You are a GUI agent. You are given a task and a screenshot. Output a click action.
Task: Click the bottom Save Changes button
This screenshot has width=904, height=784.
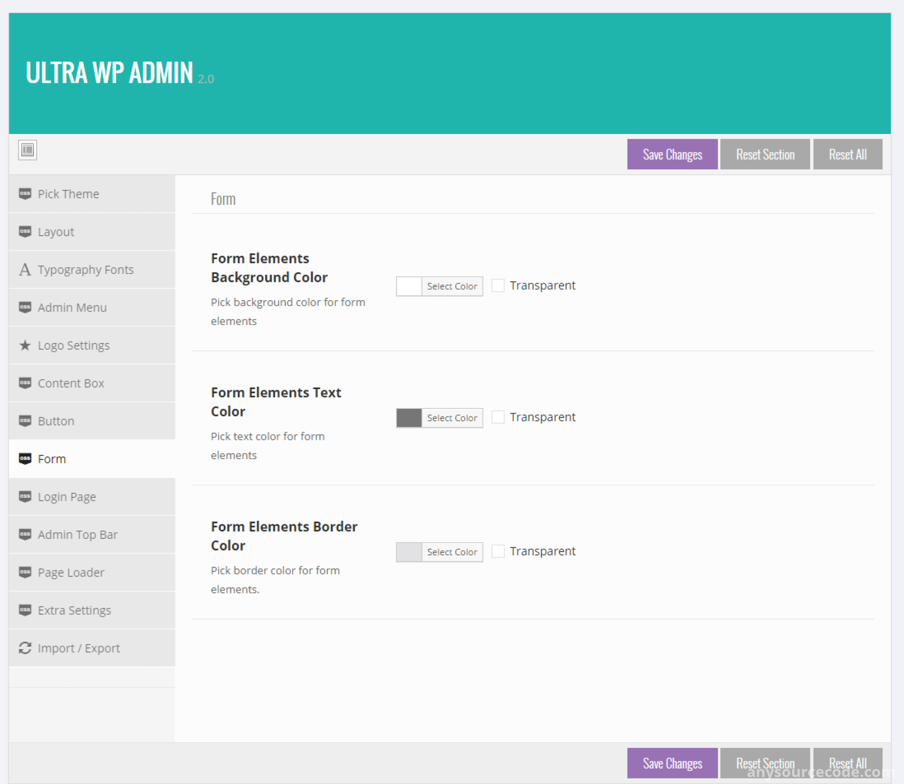coord(672,763)
